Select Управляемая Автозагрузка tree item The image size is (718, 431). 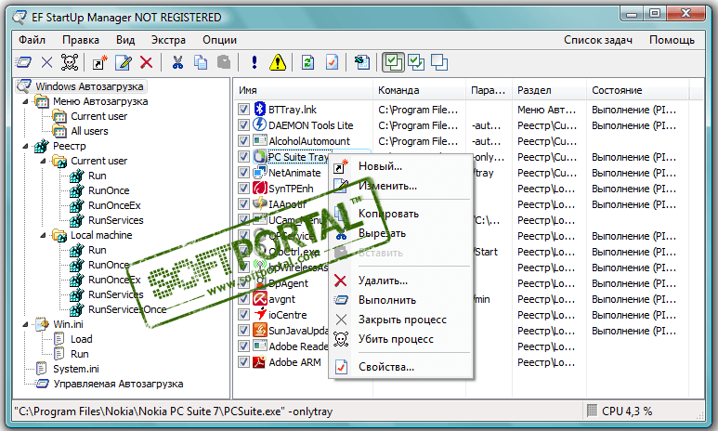pyautogui.click(x=118, y=384)
